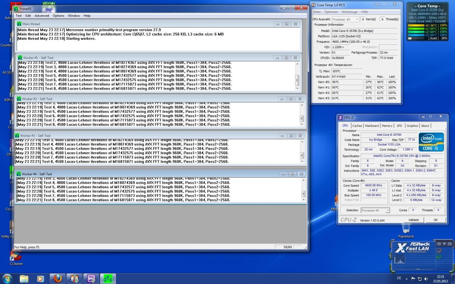Click the Frequenz value 4600.14MHz field
This screenshot has height=284, width=455.
(x=364, y=41)
